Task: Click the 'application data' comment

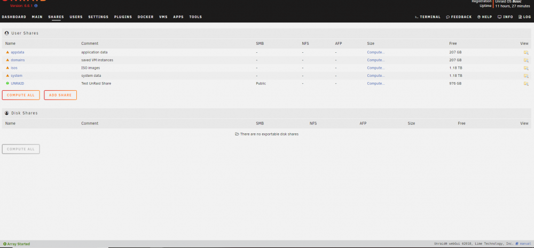Action: [95, 52]
